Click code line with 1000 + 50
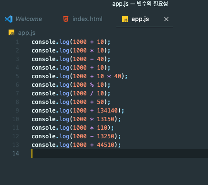Viewport: 208px width, 185px height. click(x=71, y=102)
